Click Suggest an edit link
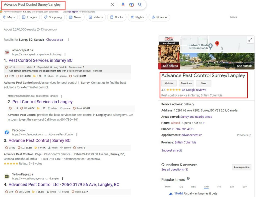The image size is (256, 197). point(171,150)
